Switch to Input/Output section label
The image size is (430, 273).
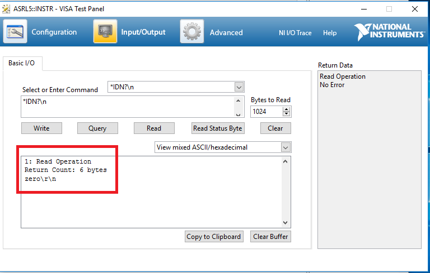click(143, 32)
